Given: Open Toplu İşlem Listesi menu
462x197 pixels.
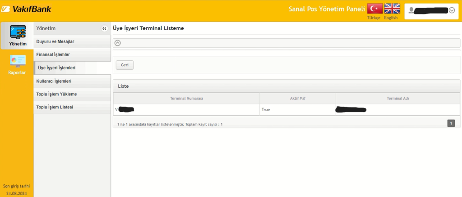Looking at the screenshot, I should click(x=54, y=107).
